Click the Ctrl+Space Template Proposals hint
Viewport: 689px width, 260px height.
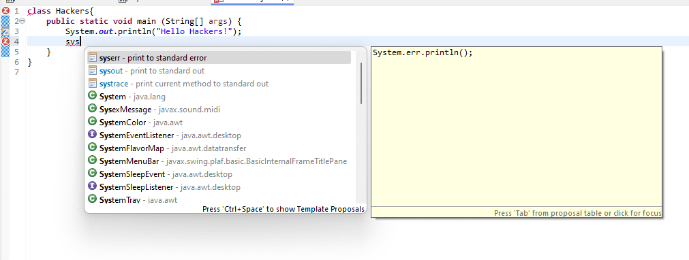[x=284, y=209]
